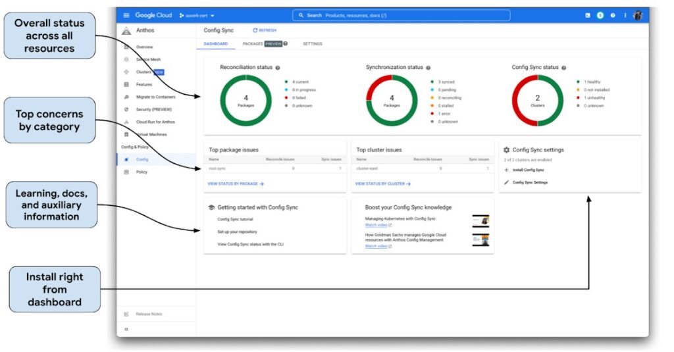Click the '0 pending' legend entry
Screen dimensions: 674x352
pos(443,90)
